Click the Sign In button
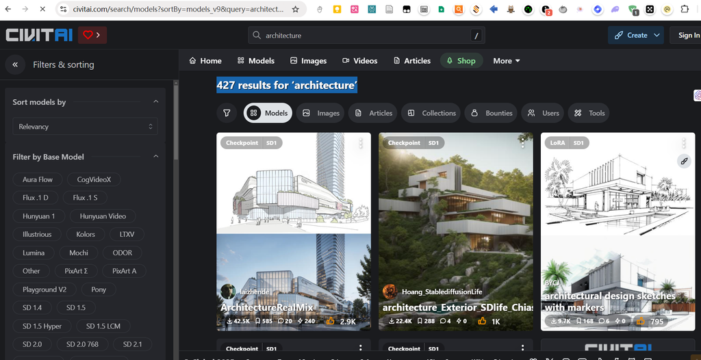The height and width of the screenshot is (360, 701). [x=689, y=36]
